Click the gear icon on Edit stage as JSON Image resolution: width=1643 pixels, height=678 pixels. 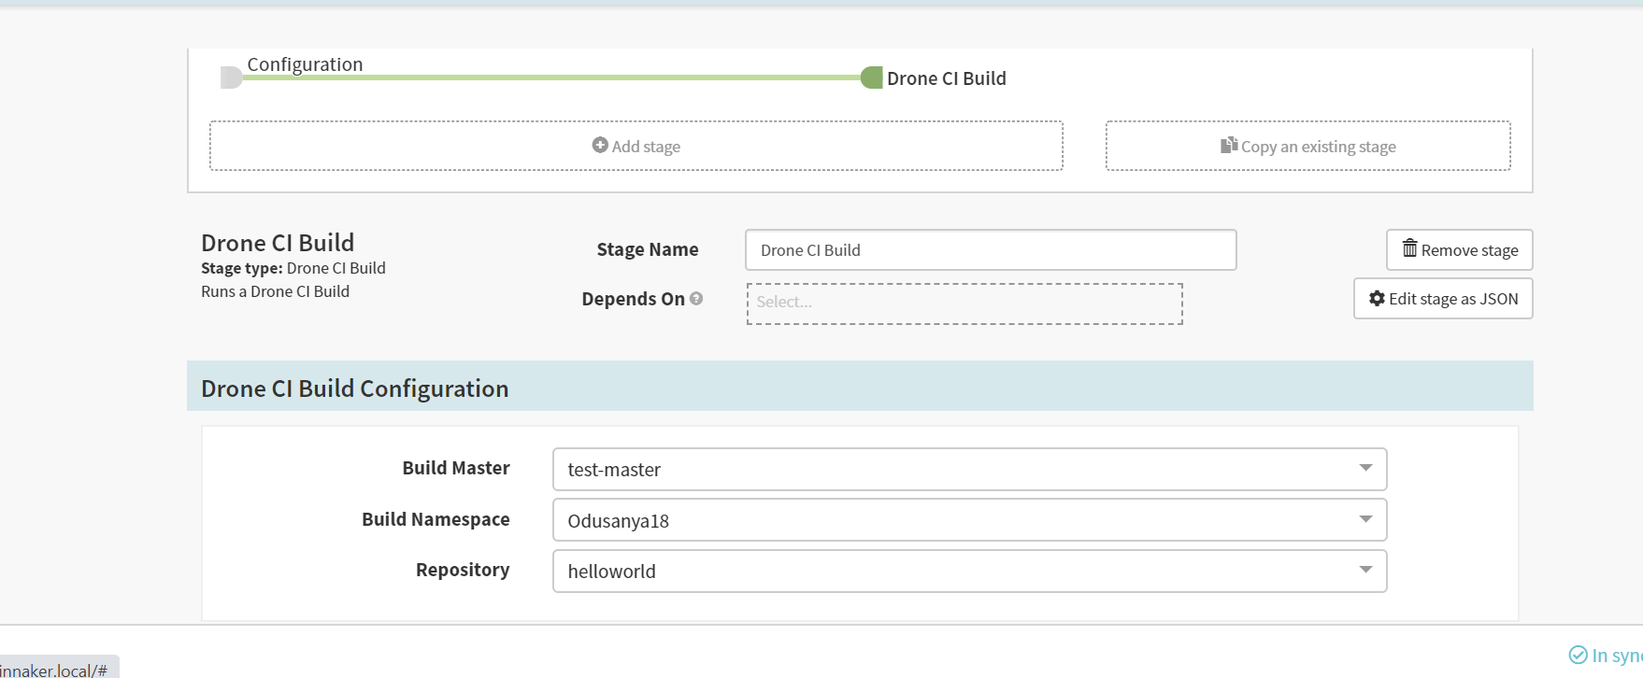pos(1377,298)
